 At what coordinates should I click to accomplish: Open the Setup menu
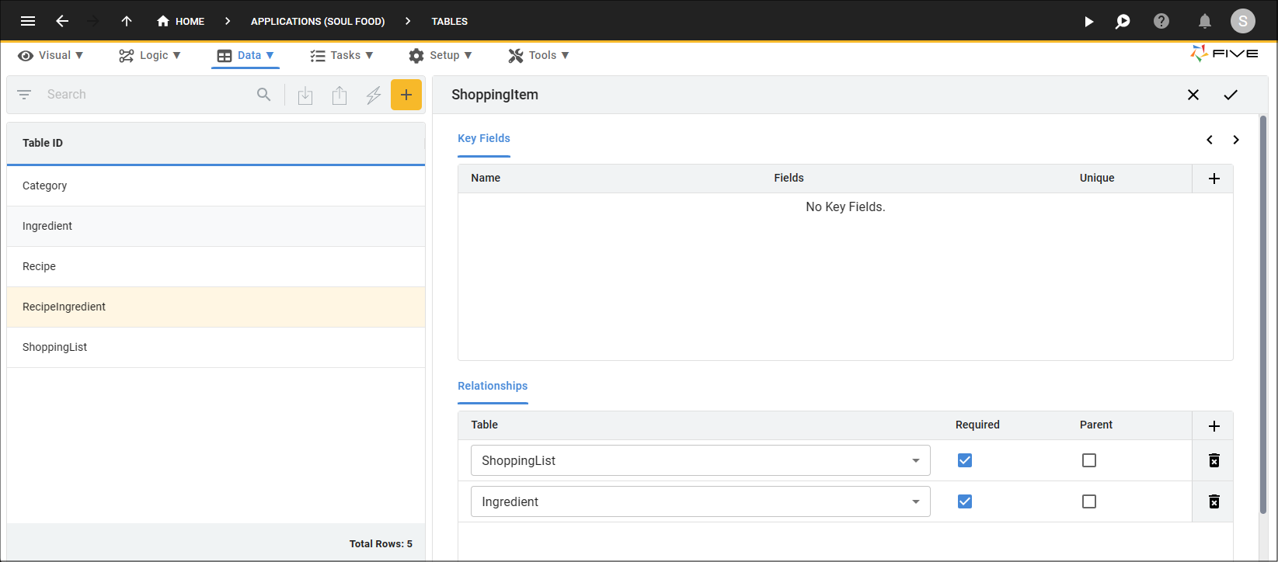tap(441, 55)
